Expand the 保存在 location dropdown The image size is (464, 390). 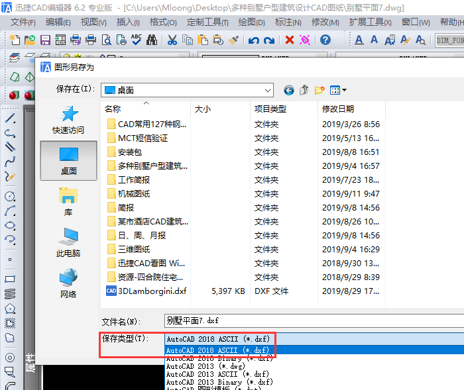268,90
